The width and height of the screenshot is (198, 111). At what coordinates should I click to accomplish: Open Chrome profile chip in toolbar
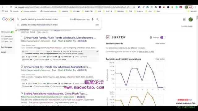coord(189,7)
